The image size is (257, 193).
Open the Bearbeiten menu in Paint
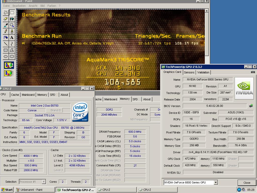click(x=19, y=6)
